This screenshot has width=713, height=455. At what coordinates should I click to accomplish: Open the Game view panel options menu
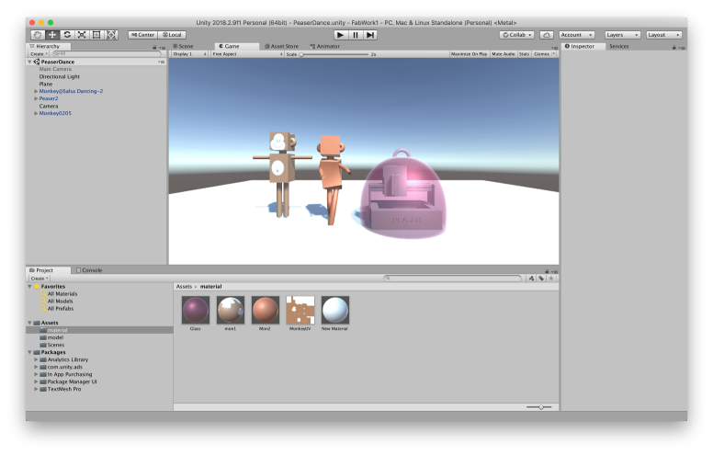coord(554,47)
